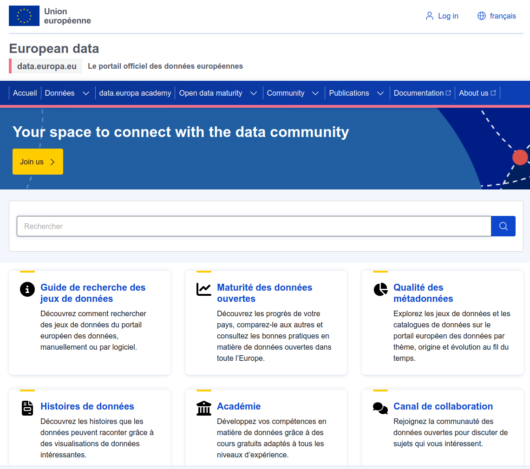
Task: Click the line chart icon for Maturité
Action: 203,289
